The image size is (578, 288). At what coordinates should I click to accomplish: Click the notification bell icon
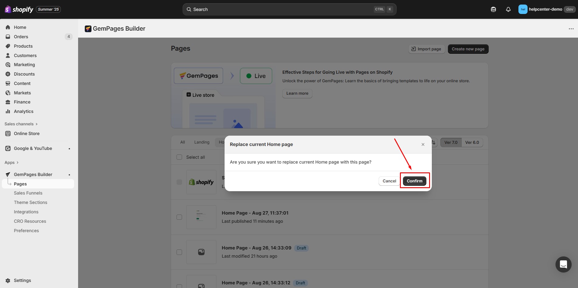pos(508,9)
